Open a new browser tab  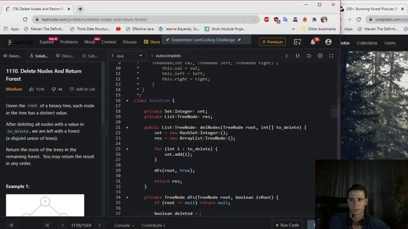click(x=80, y=9)
